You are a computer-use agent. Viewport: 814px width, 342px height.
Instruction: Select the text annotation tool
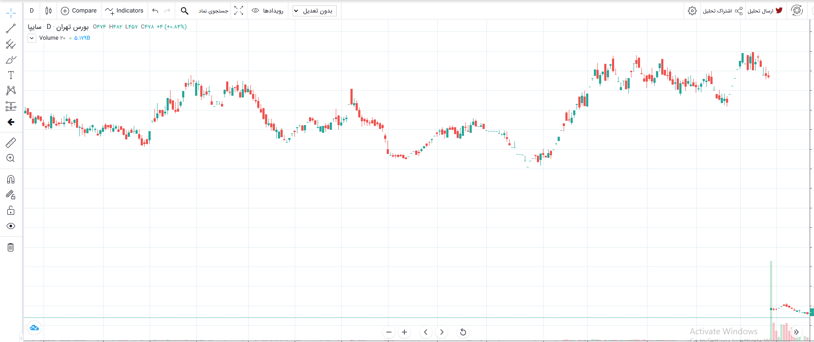pos(11,75)
